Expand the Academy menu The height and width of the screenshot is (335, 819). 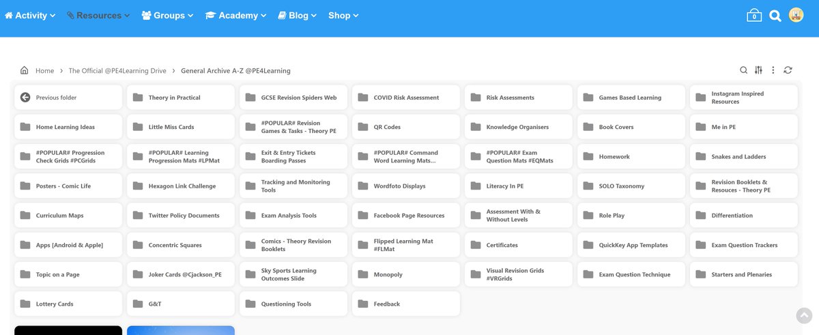pyautogui.click(x=237, y=15)
